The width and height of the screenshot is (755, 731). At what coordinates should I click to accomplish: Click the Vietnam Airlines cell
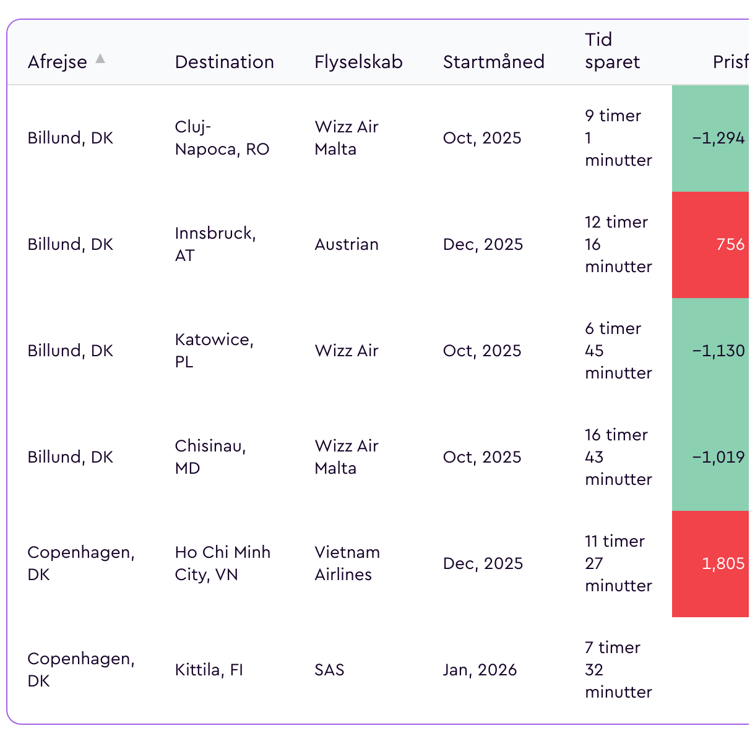(x=347, y=563)
